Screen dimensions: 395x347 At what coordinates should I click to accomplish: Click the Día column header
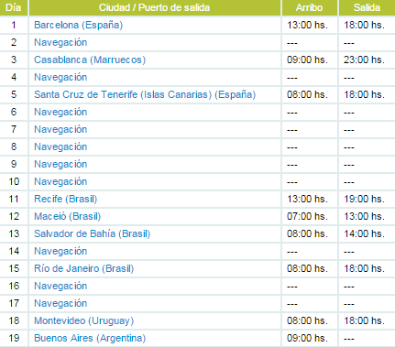[x=14, y=7]
